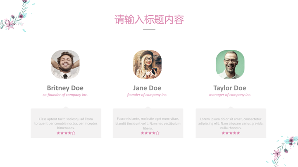Click the name text Britney Doe
Viewport: 298px width, 167px height.
(65, 88)
